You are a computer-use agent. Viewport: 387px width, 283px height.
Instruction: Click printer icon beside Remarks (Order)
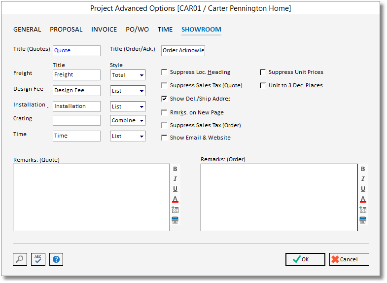(363, 220)
